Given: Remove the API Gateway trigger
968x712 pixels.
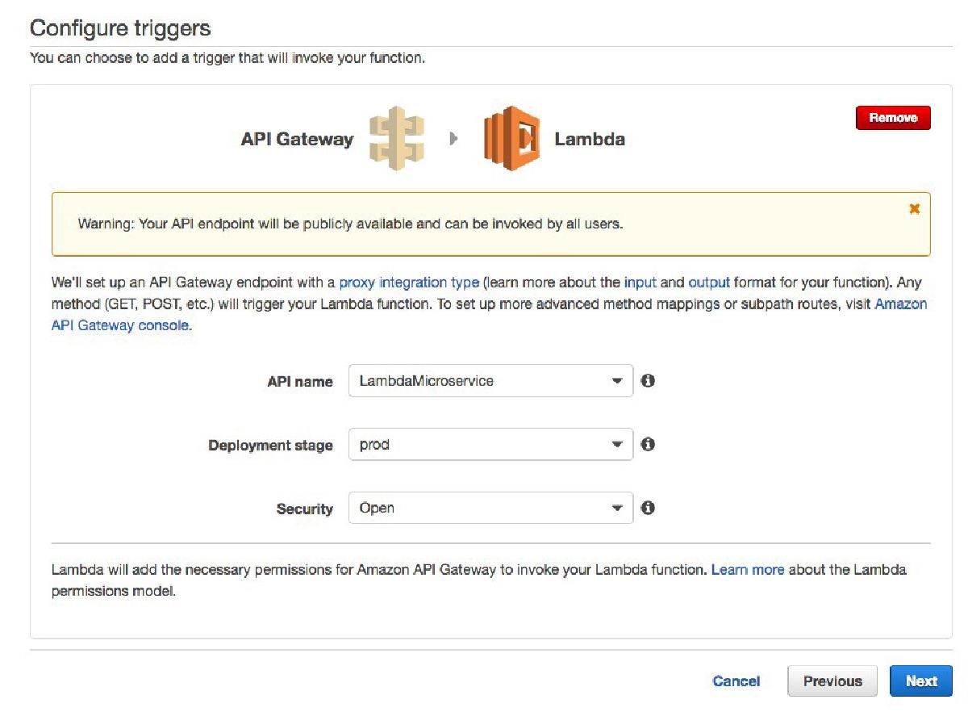Looking at the screenshot, I should pos(893,118).
